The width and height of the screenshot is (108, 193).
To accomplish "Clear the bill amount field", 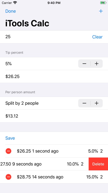I will pos(97,37).
